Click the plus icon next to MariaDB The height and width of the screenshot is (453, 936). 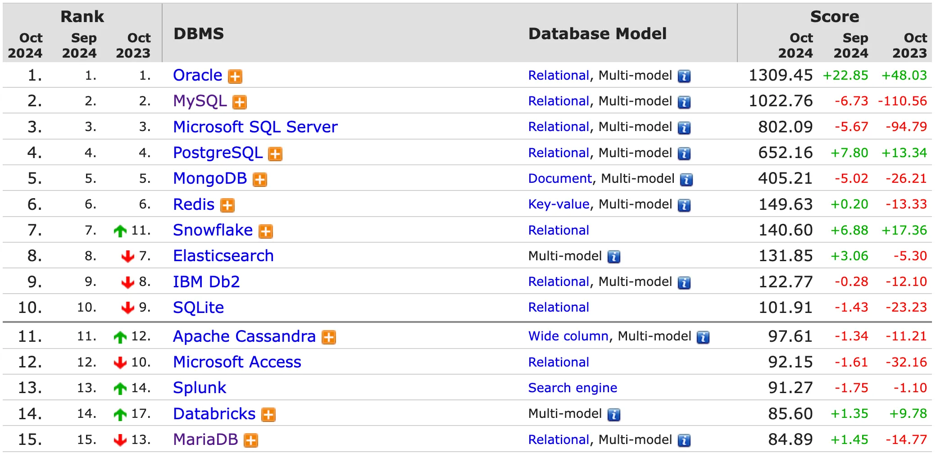tap(251, 440)
